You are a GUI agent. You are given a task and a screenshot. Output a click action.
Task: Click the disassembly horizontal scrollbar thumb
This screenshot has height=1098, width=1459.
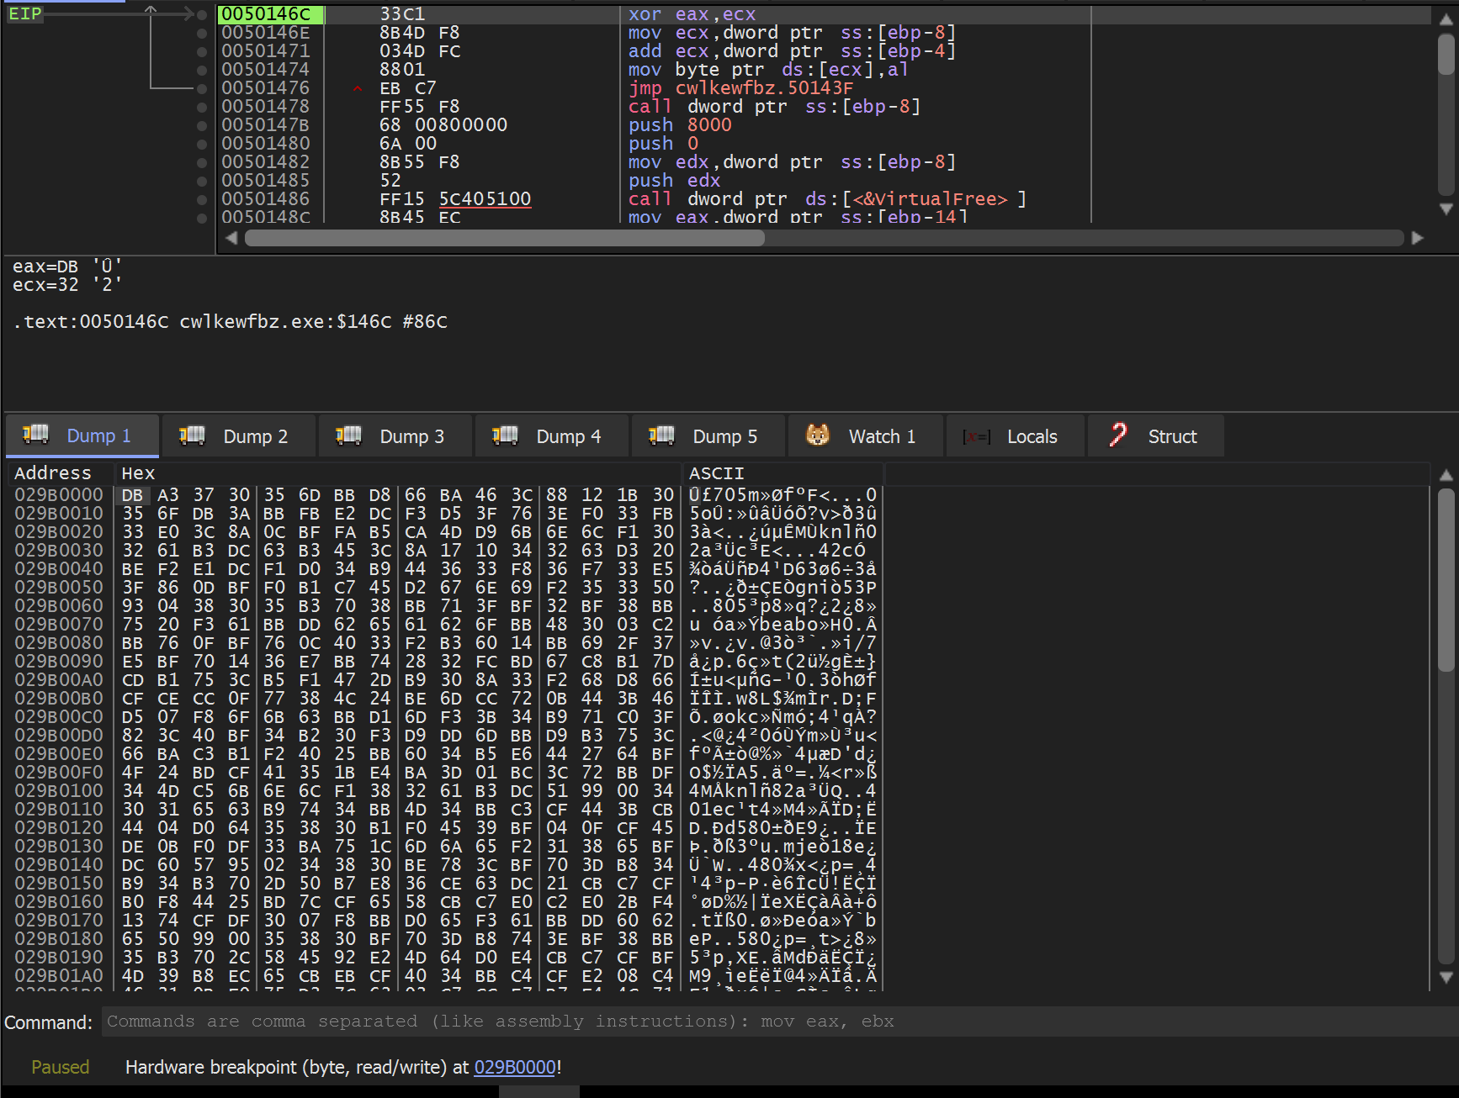(505, 238)
